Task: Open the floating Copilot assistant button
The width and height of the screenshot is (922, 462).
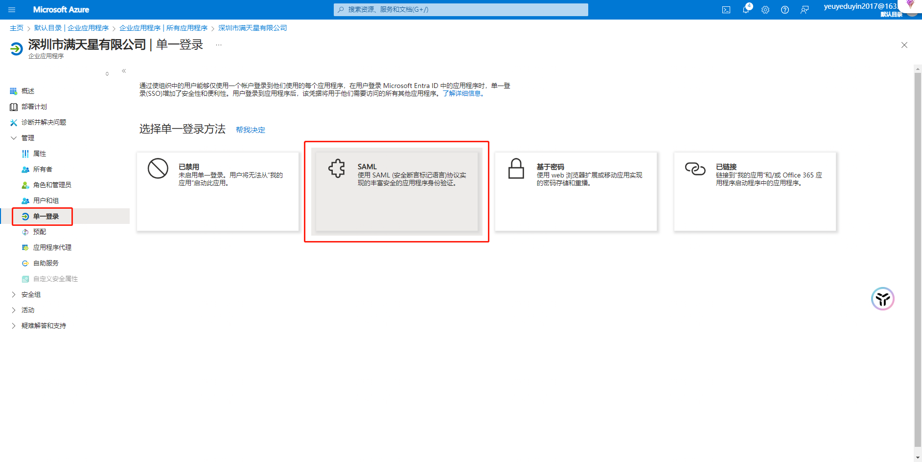Action: (x=883, y=299)
